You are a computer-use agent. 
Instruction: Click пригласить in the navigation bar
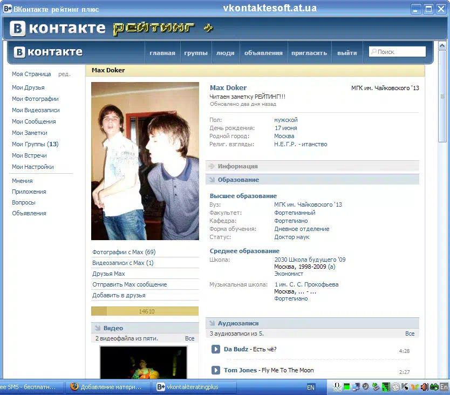[309, 53]
